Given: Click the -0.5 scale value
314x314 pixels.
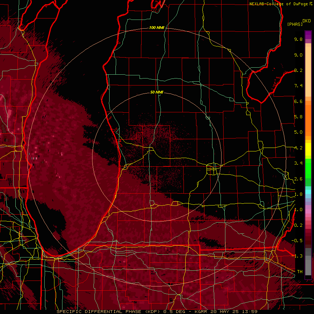Looking at the screenshot, I should tap(297, 241).
